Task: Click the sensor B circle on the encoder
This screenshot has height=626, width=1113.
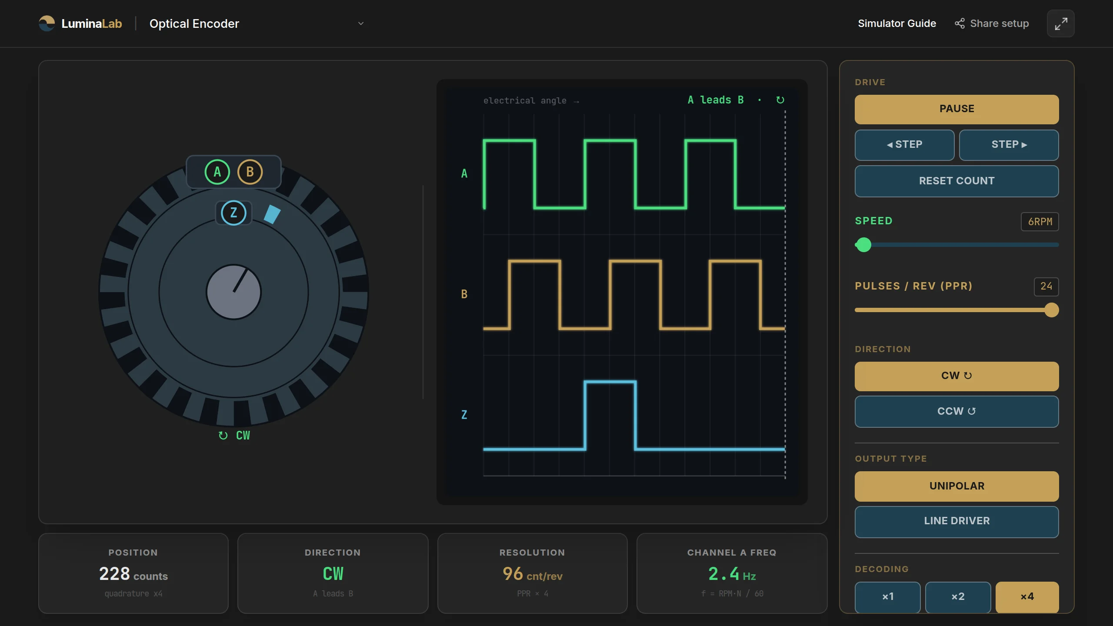Action: [x=250, y=172]
